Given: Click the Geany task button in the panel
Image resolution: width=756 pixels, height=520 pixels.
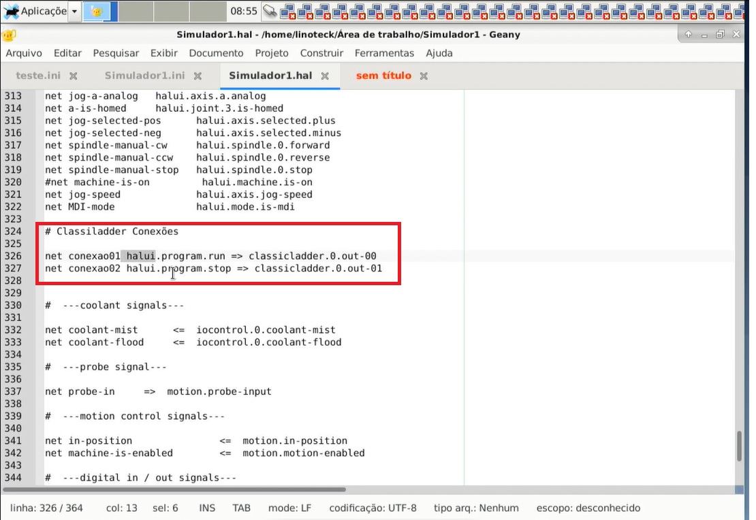Looking at the screenshot, I should pyautogui.click(x=99, y=11).
